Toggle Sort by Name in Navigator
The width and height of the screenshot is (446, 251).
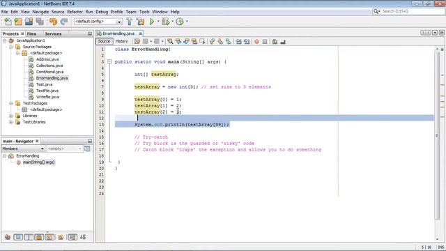point(72,237)
